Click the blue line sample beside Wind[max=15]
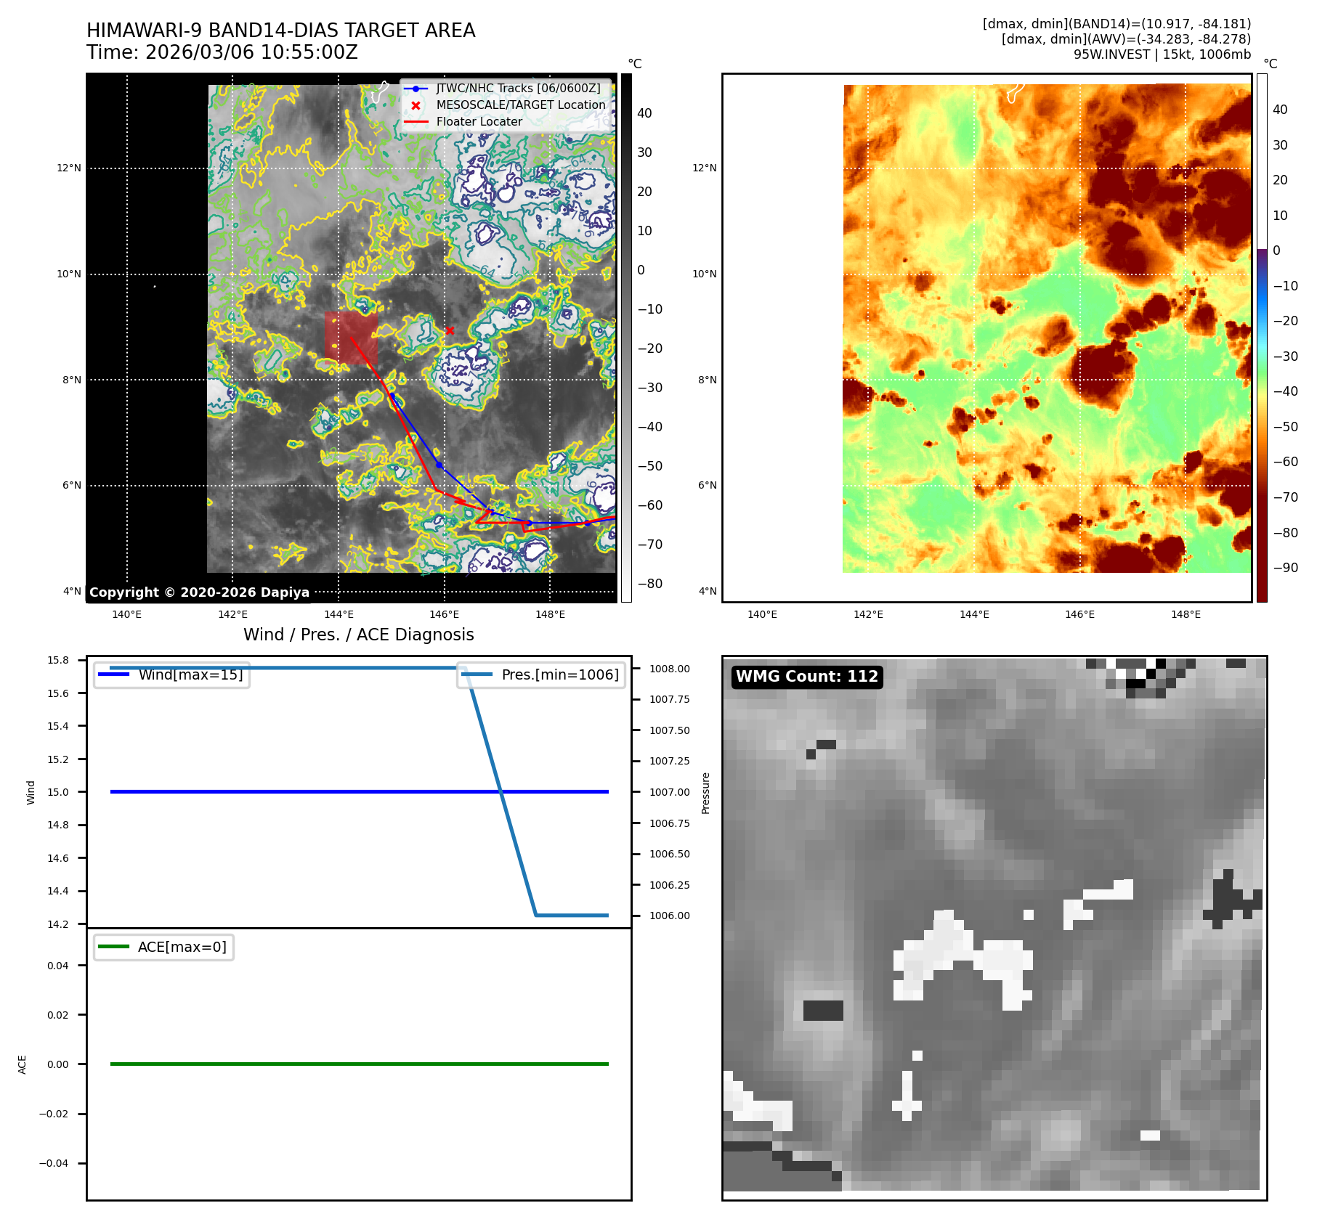Viewport: 1317px width, 1227px height. (113, 674)
